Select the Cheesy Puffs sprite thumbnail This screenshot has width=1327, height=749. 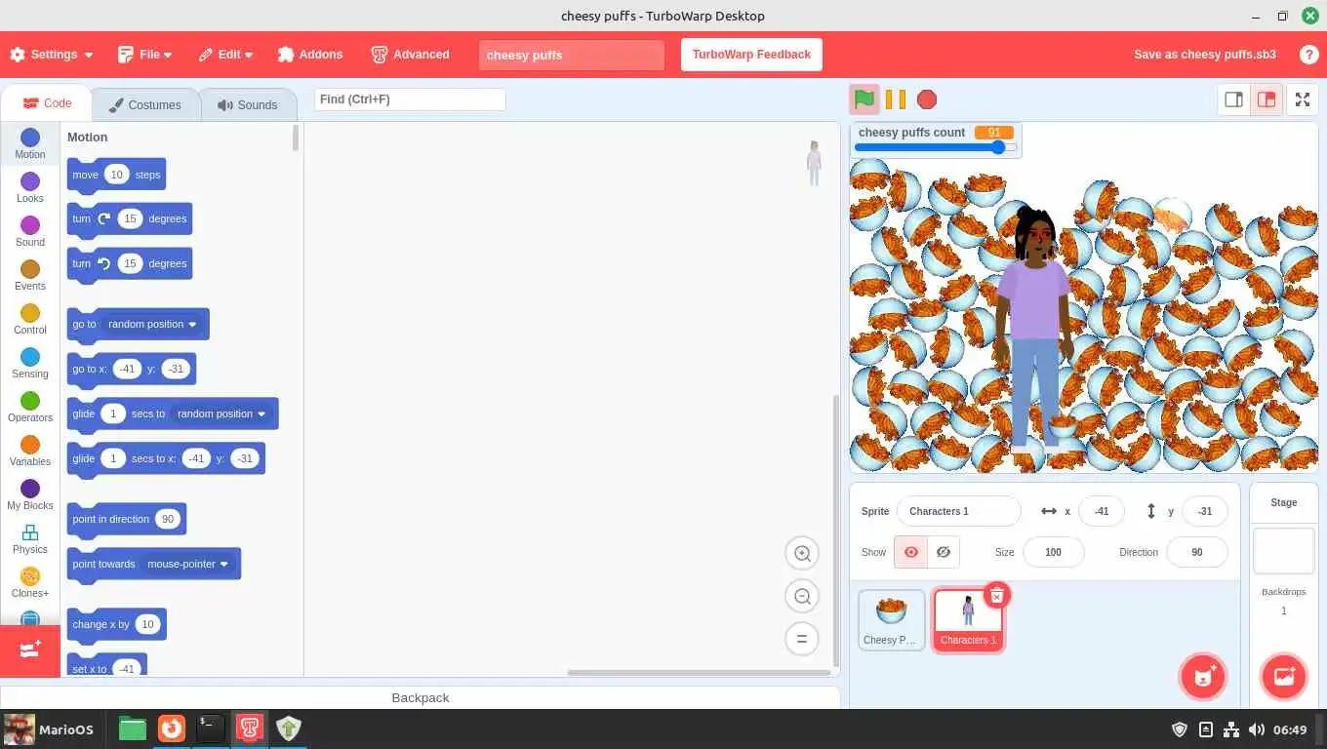[892, 619]
